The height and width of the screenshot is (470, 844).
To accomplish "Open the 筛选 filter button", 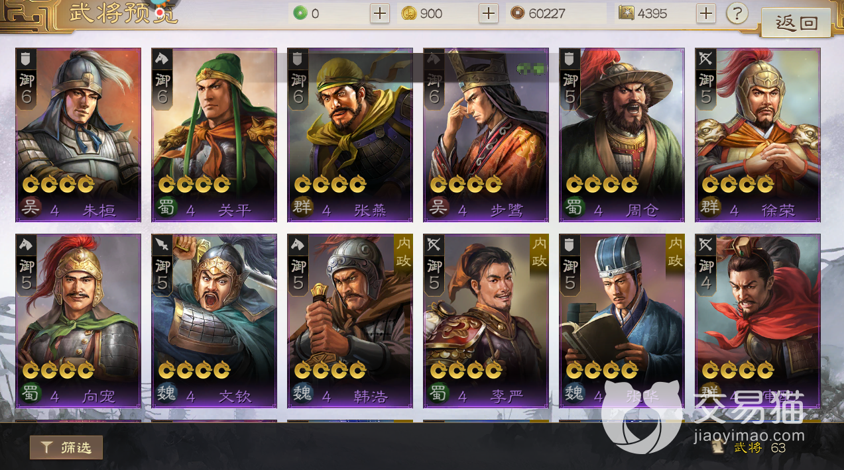I will 66,447.
